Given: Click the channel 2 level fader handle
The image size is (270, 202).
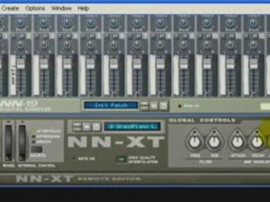Looking at the screenshot, I should point(21,63).
